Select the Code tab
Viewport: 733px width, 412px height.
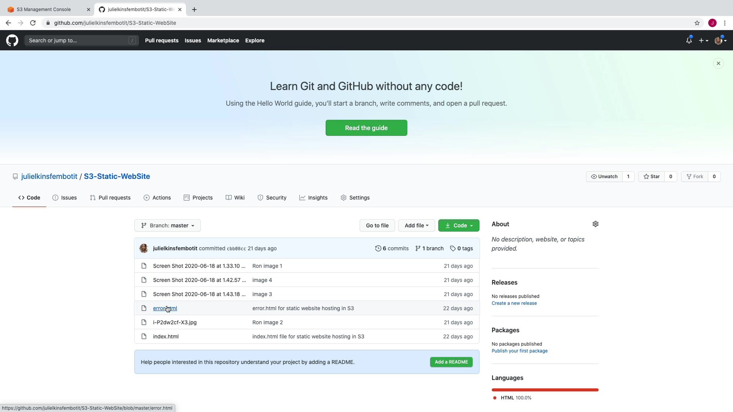click(x=29, y=198)
